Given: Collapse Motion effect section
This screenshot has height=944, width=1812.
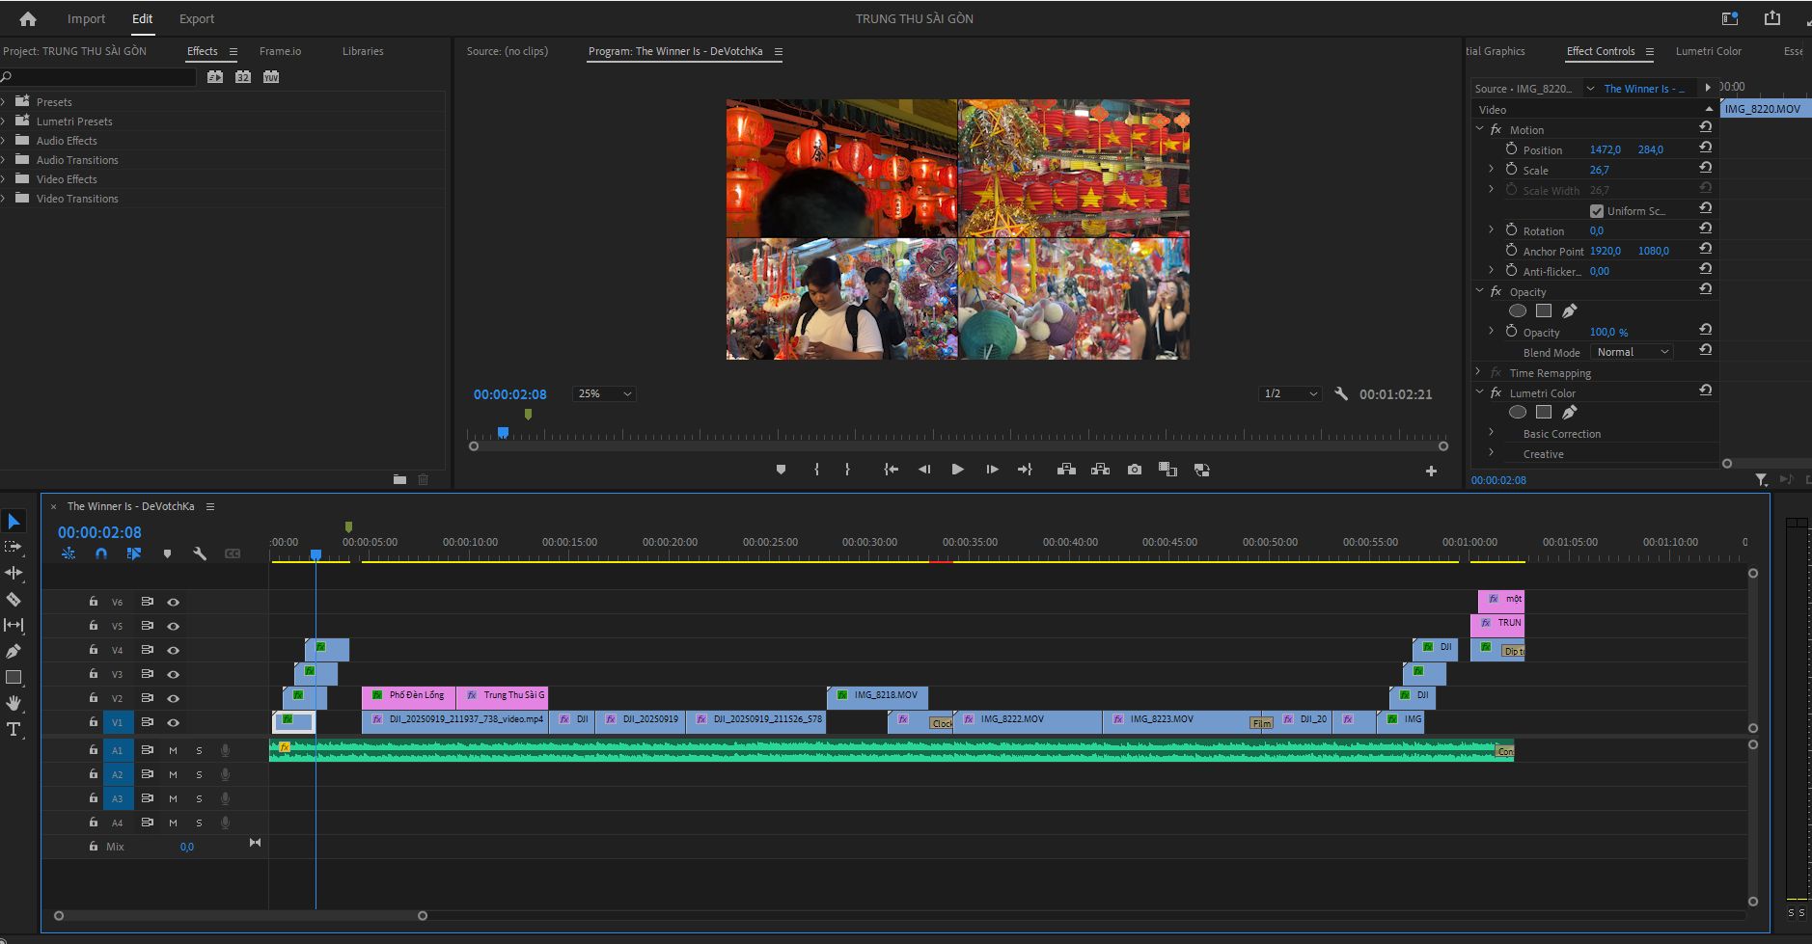Looking at the screenshot, I should click(x=1480, y=129).
